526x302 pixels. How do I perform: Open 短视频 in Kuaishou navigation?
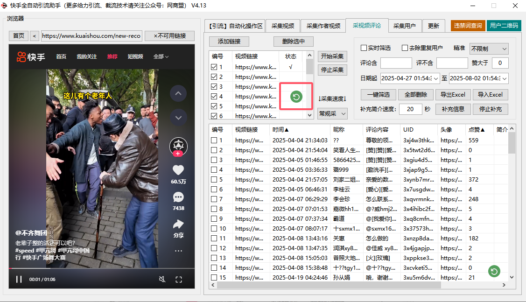click(135, 56)
